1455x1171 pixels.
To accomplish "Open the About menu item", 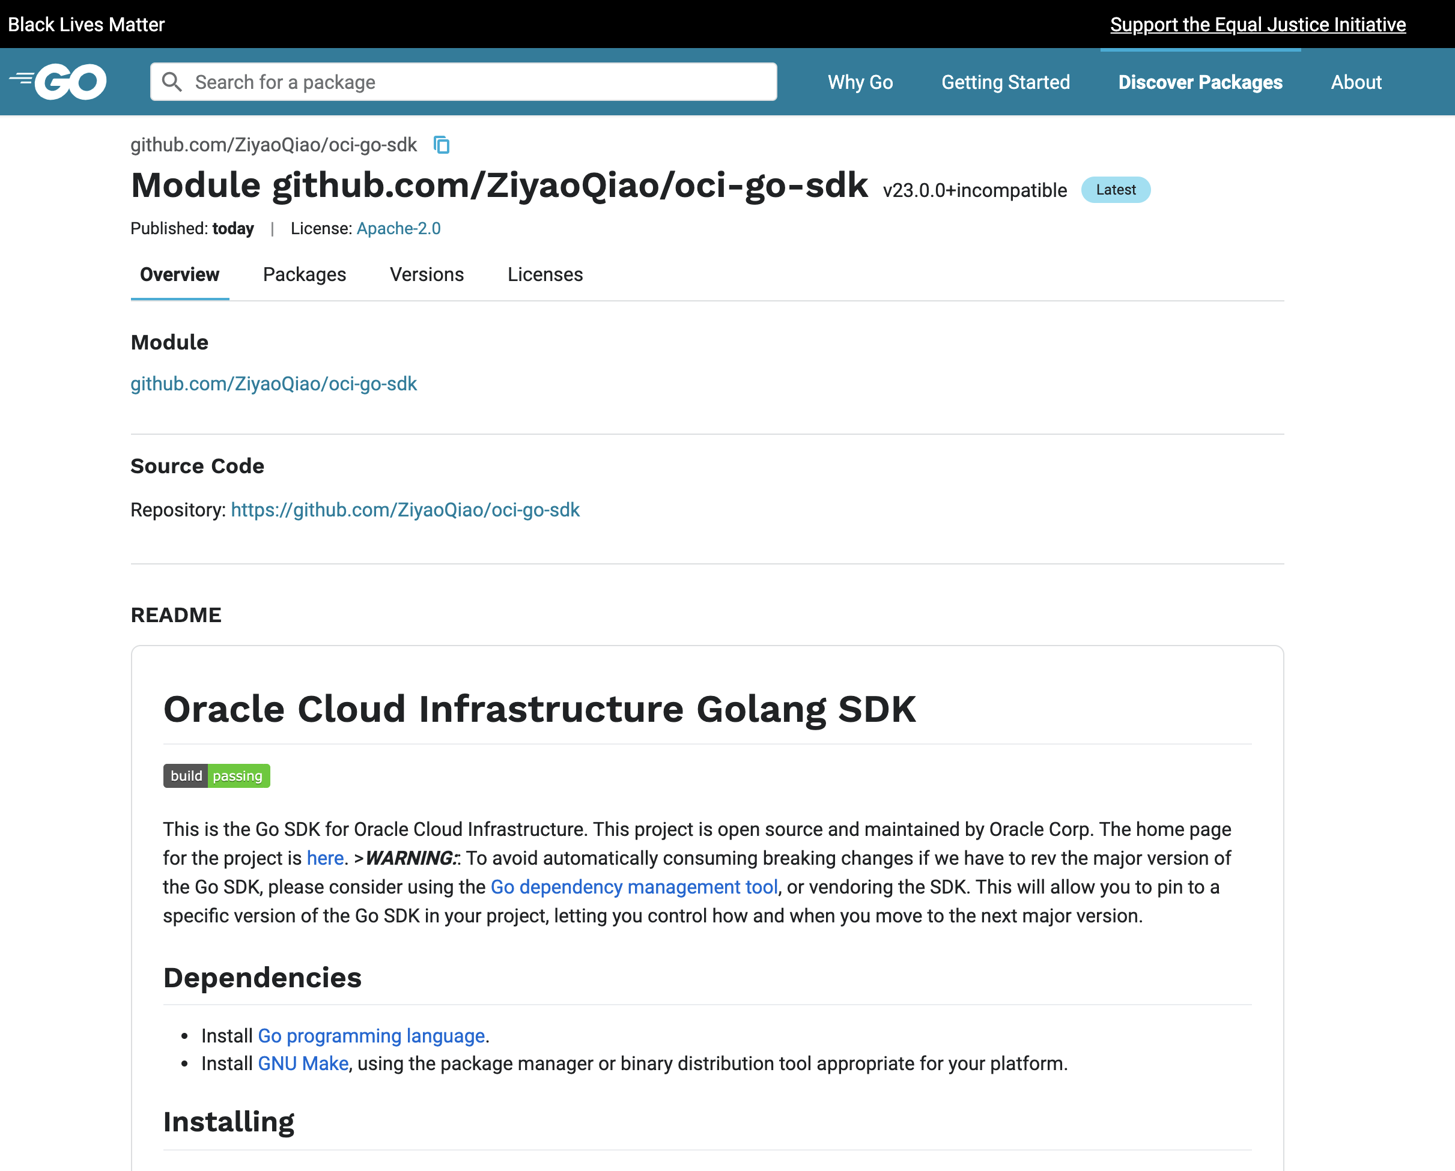I will (1356, 82).
